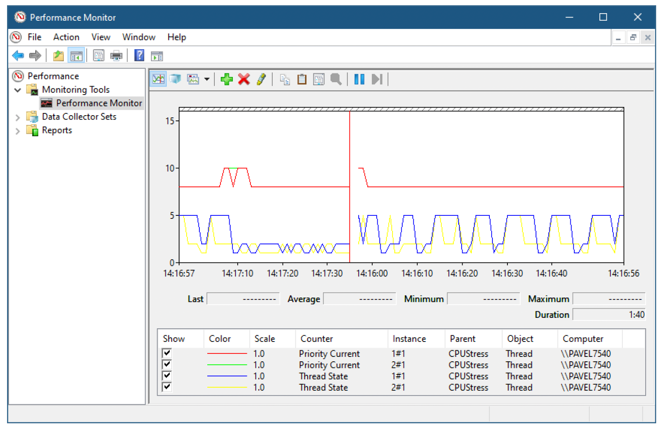Viewport: 661px width, 429px height.
Task: Click the Properties icon in the main toolbar
Action: 99,56
